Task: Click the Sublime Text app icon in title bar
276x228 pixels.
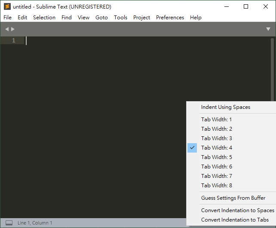Action: coord(7,6)
